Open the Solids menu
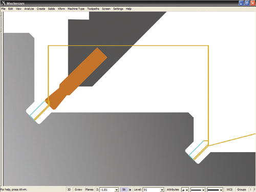 coord(51,9)
